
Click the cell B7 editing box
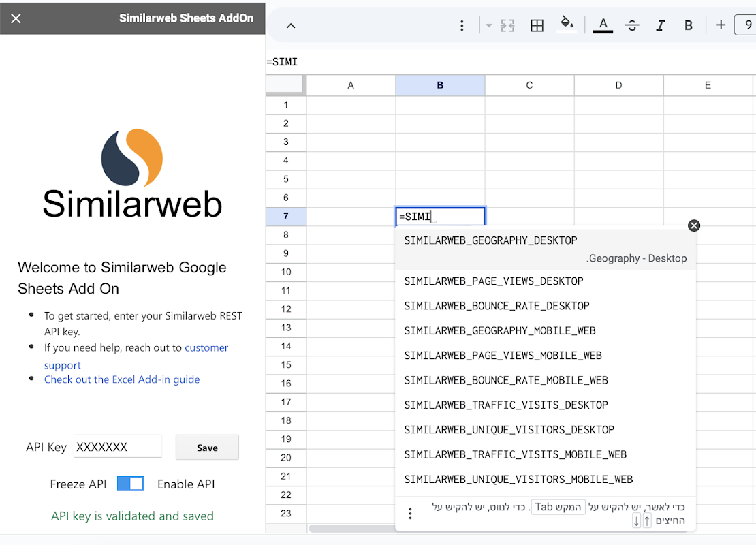440,217
